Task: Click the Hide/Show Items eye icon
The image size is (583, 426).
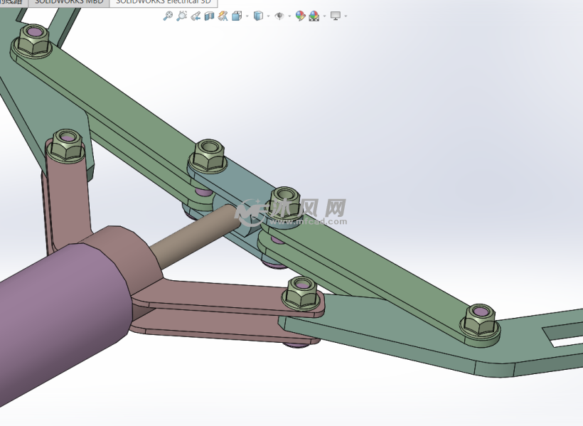Action: click(279, 16)
